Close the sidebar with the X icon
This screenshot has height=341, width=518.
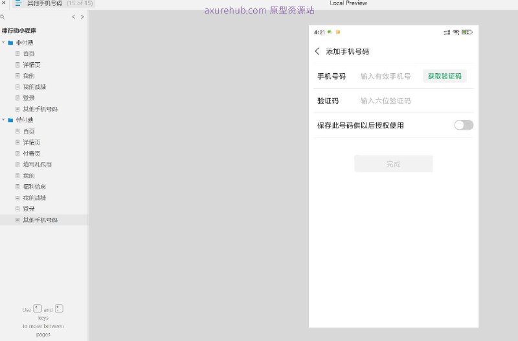tap(4, 3)
